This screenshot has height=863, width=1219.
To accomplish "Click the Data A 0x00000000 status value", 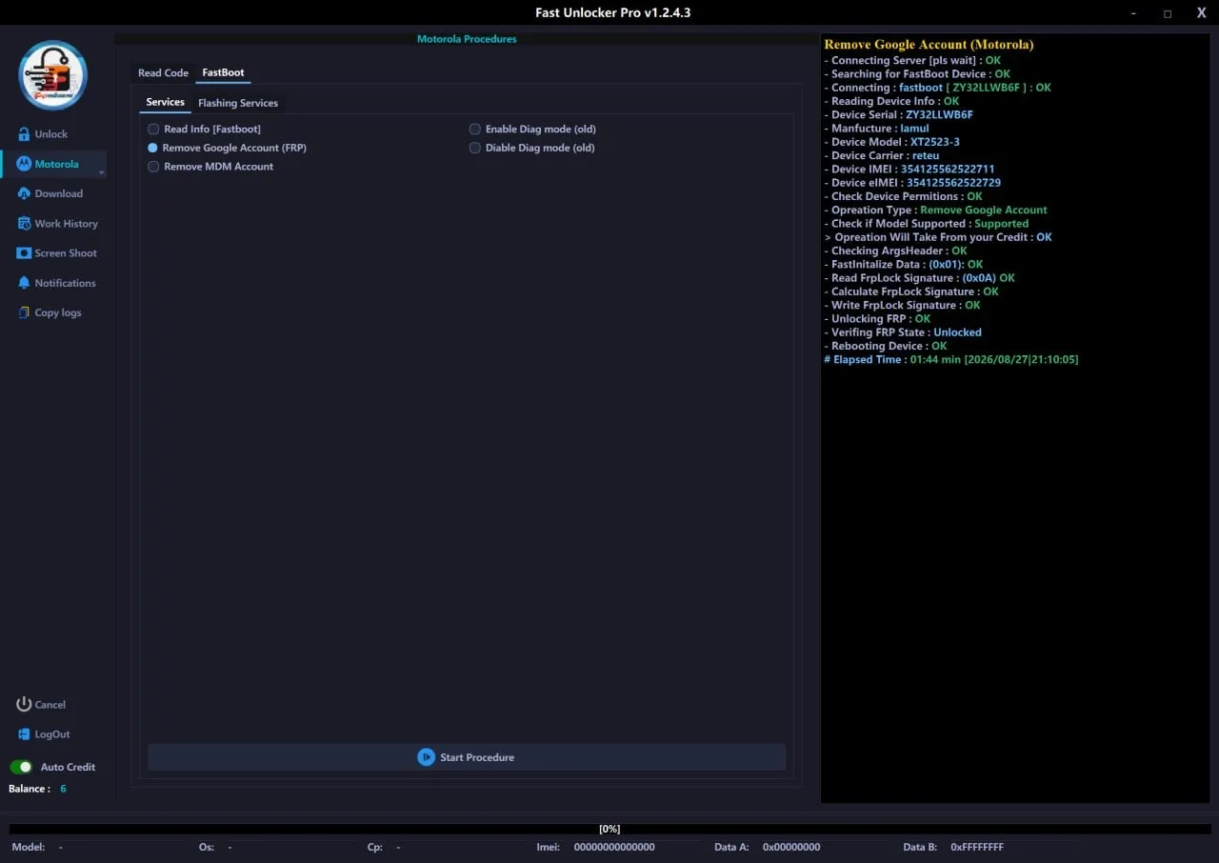I will tap(791, 847).
